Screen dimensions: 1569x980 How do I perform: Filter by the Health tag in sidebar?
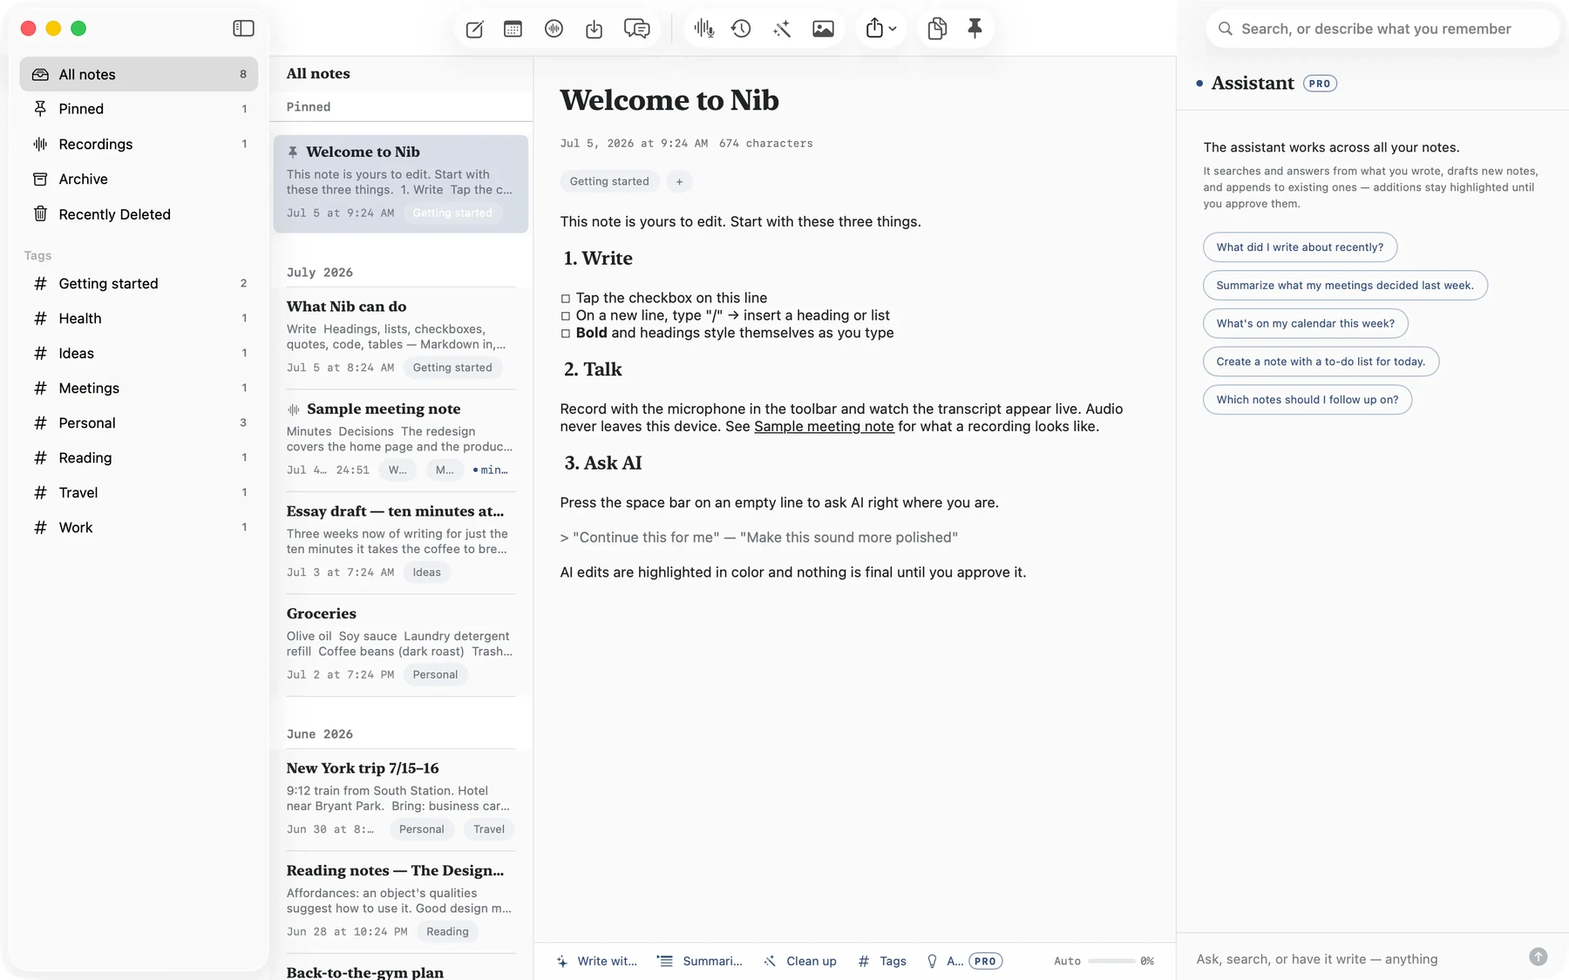point(139,318)
